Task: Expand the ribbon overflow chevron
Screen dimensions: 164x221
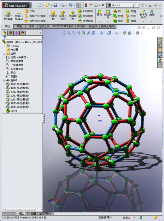Action: coord(161,16)
